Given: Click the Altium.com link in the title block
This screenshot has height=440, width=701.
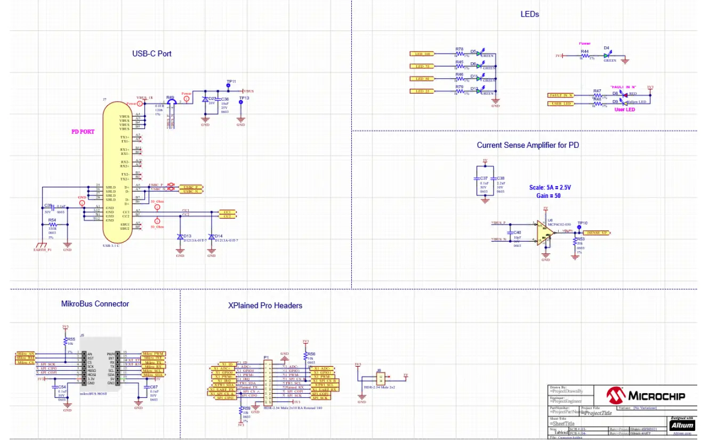Looking at the screenshot, I should click(x=683, y=434).
